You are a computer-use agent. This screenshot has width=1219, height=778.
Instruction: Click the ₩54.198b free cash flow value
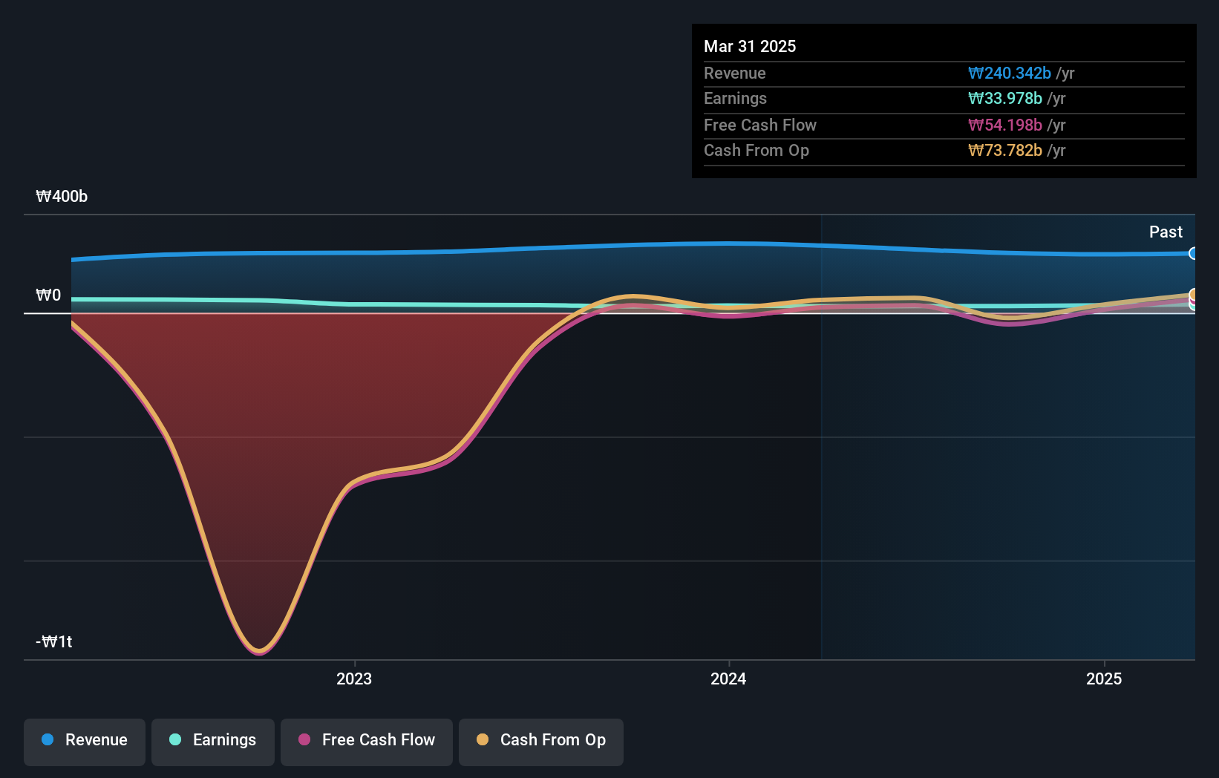pos(1005,125)
